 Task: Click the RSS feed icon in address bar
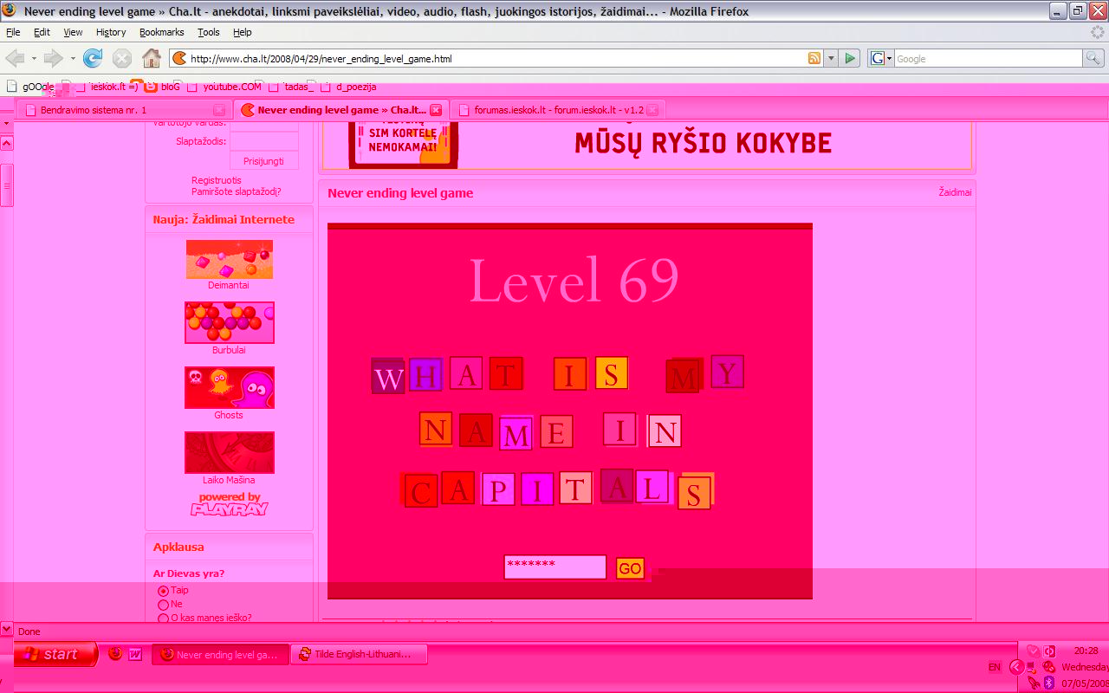814,58
